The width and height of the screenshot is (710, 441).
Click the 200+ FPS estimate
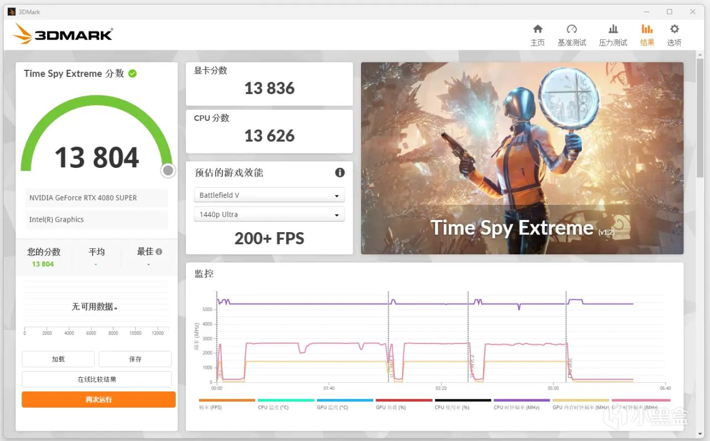click(270, 238)
